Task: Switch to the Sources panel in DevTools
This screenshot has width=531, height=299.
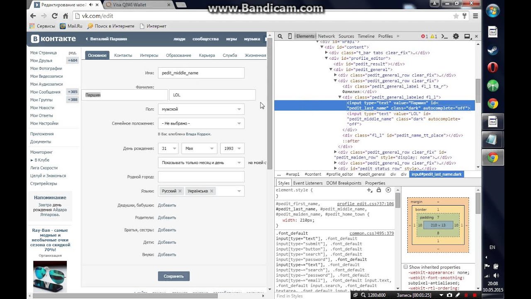Action: 346,36
